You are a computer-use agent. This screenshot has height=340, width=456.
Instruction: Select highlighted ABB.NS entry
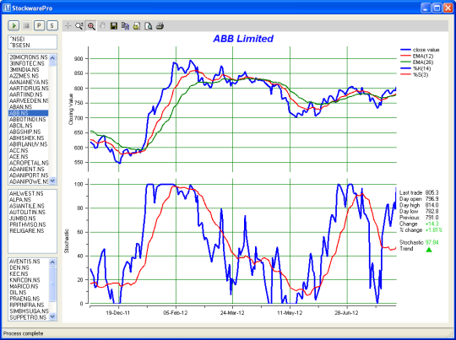(29, 113)
